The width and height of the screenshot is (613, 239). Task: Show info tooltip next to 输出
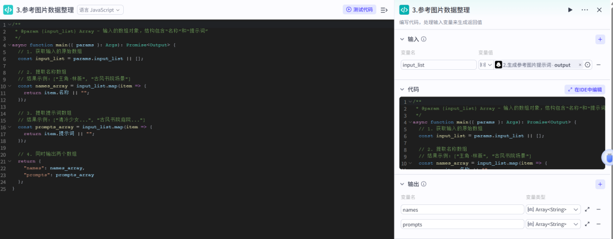(x=423, y=184)
